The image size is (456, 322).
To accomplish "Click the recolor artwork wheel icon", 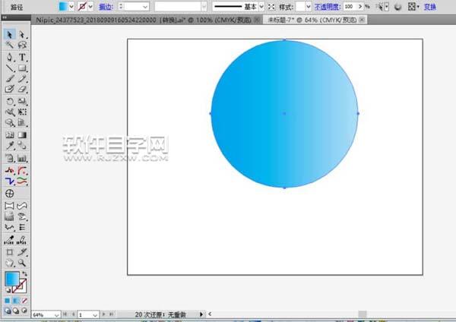I will click(x=397, y=7).
